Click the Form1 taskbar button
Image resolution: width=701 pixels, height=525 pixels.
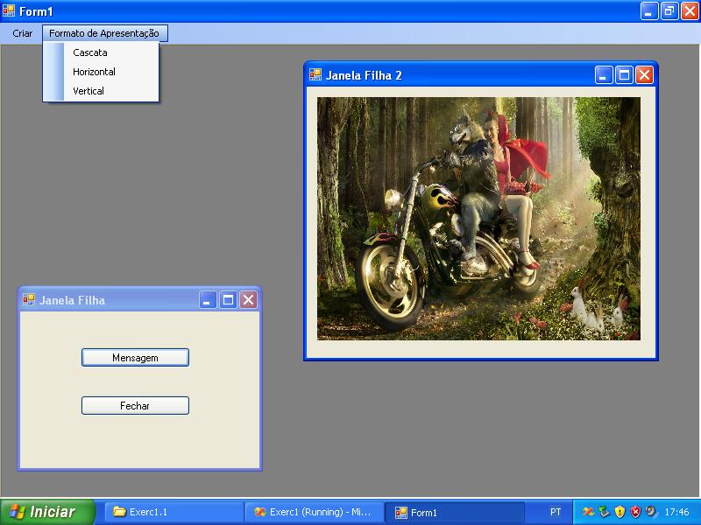pyautogui.click(x=454, y=512)
